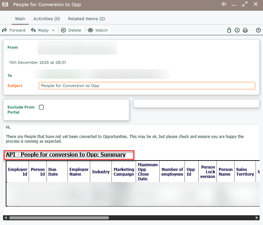Forward this email message
The image size is (263, 225).
14,30
